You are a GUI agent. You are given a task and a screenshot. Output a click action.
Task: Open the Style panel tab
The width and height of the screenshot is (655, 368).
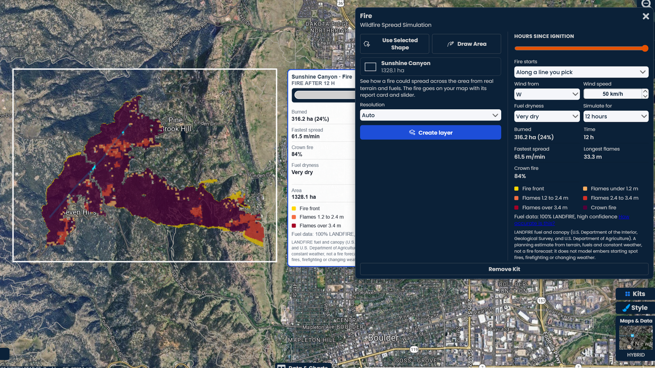pos(635,308)
